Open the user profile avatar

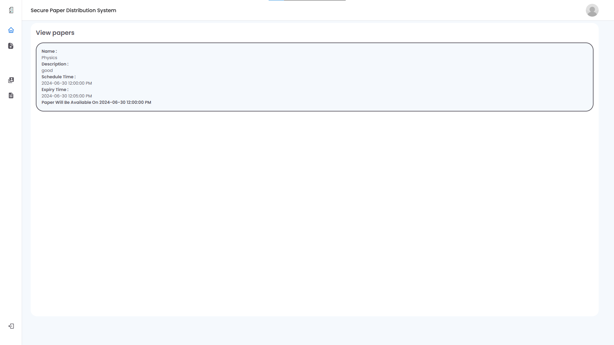592,10
